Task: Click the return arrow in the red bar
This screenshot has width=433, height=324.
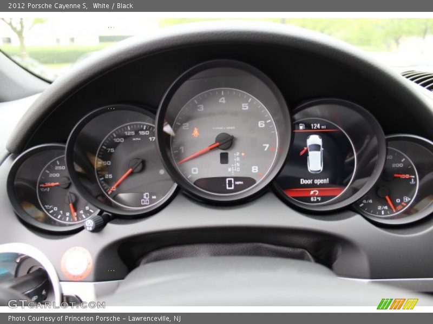Action: [314, 193]
